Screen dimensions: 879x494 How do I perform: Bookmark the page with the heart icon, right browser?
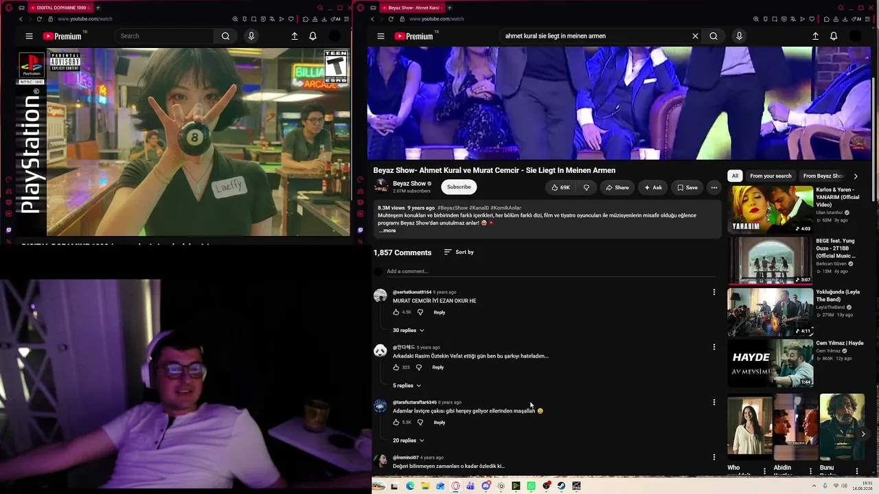(x=812, y=19)
